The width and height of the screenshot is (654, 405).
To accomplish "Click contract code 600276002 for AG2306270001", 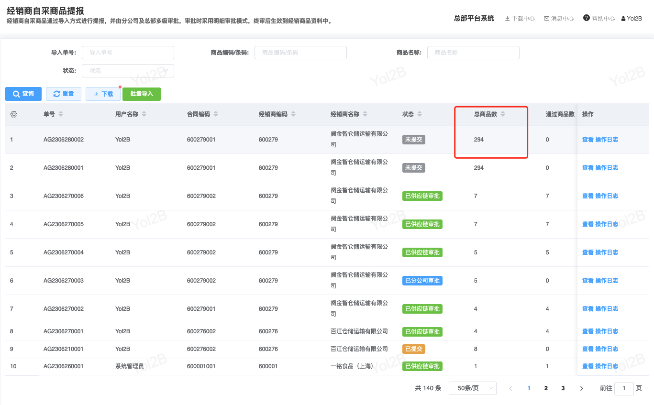I will [x=201, y=331].
